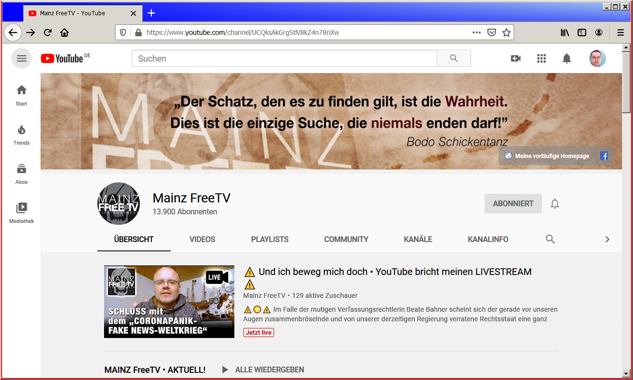The height and width of the screenshot is (380, 633).
Task: Click the MAINZ FreeTV • AKTUELL! section title
Action: coord(155,369)
